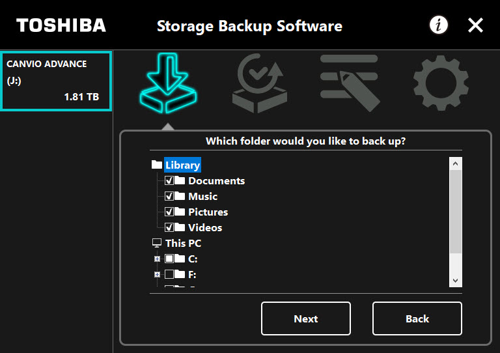Open the Restore icon with circular arrow

260,83
